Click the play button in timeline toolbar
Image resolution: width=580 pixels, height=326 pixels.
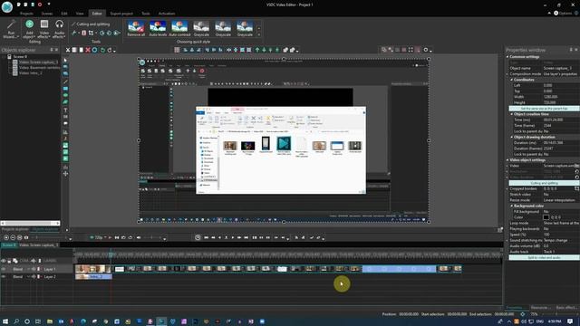[x=233, y=237]
